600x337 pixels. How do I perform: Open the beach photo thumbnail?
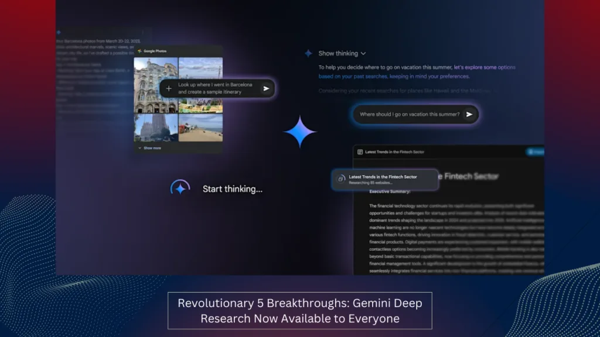(x=200, y=128)
